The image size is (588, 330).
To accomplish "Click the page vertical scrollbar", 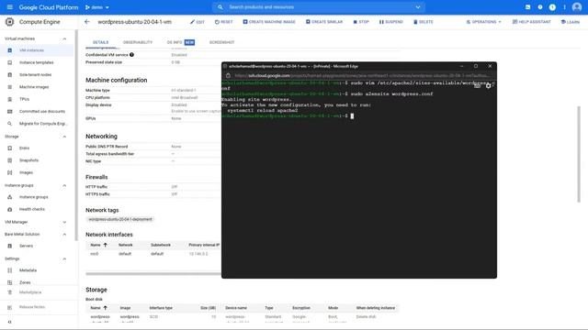I will 579,154.
